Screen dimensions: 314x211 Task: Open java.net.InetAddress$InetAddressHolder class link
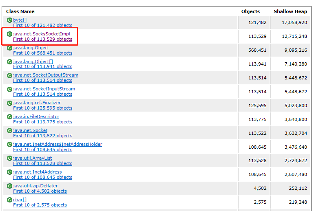[57, 144]
